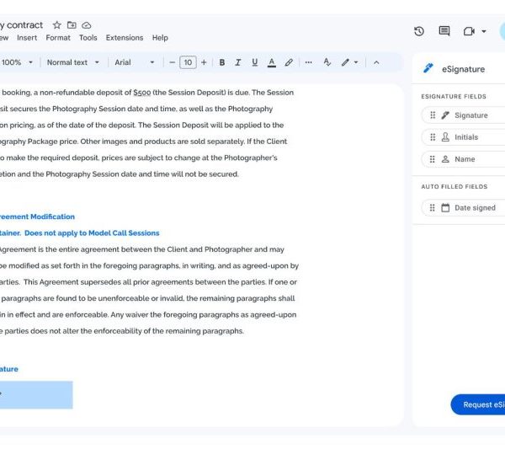Viewport: 505px width, 449px height.
Task: Click the spelling check icon
Action: pyautogui.click(x=327, y=62)
